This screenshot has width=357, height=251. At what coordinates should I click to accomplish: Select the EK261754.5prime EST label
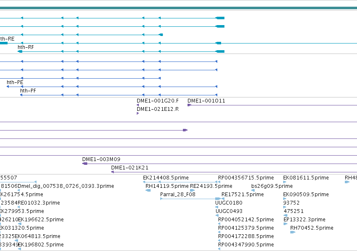click(x=21, y=195)
